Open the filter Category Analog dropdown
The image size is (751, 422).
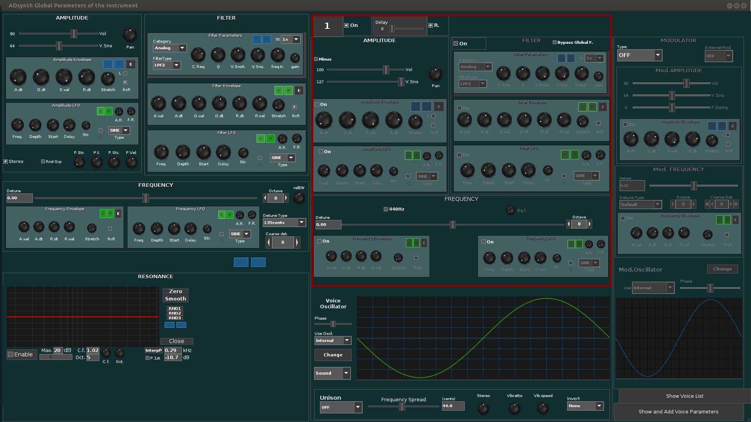pos(170,48)
